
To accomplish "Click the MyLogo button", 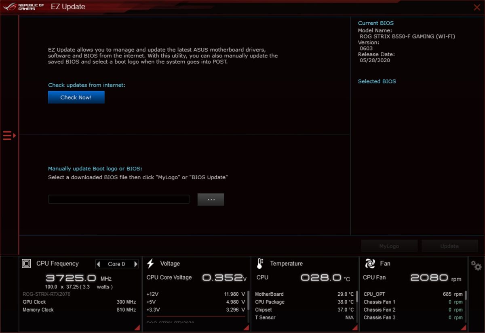I will coord(389,246).
